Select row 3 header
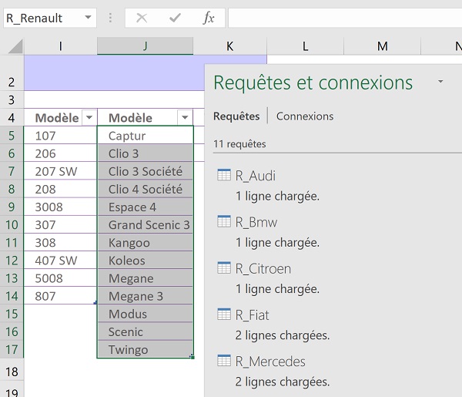 coord(12,99)
